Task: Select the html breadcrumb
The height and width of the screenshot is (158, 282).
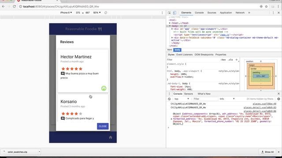Action: (x=170, y=50)
